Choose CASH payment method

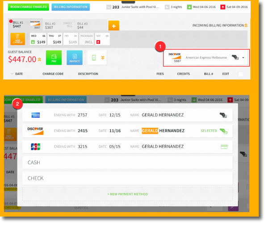pyautogui.click(x=127, y=162)
